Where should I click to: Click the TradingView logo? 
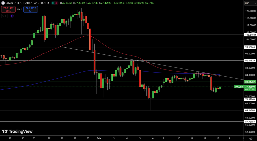tap(17, 131)
